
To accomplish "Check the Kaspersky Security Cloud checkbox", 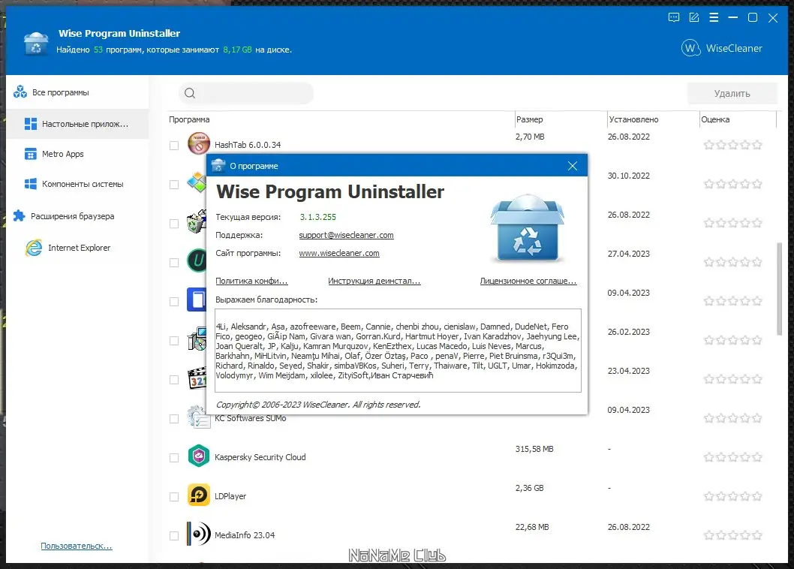I will pos(174,458).
